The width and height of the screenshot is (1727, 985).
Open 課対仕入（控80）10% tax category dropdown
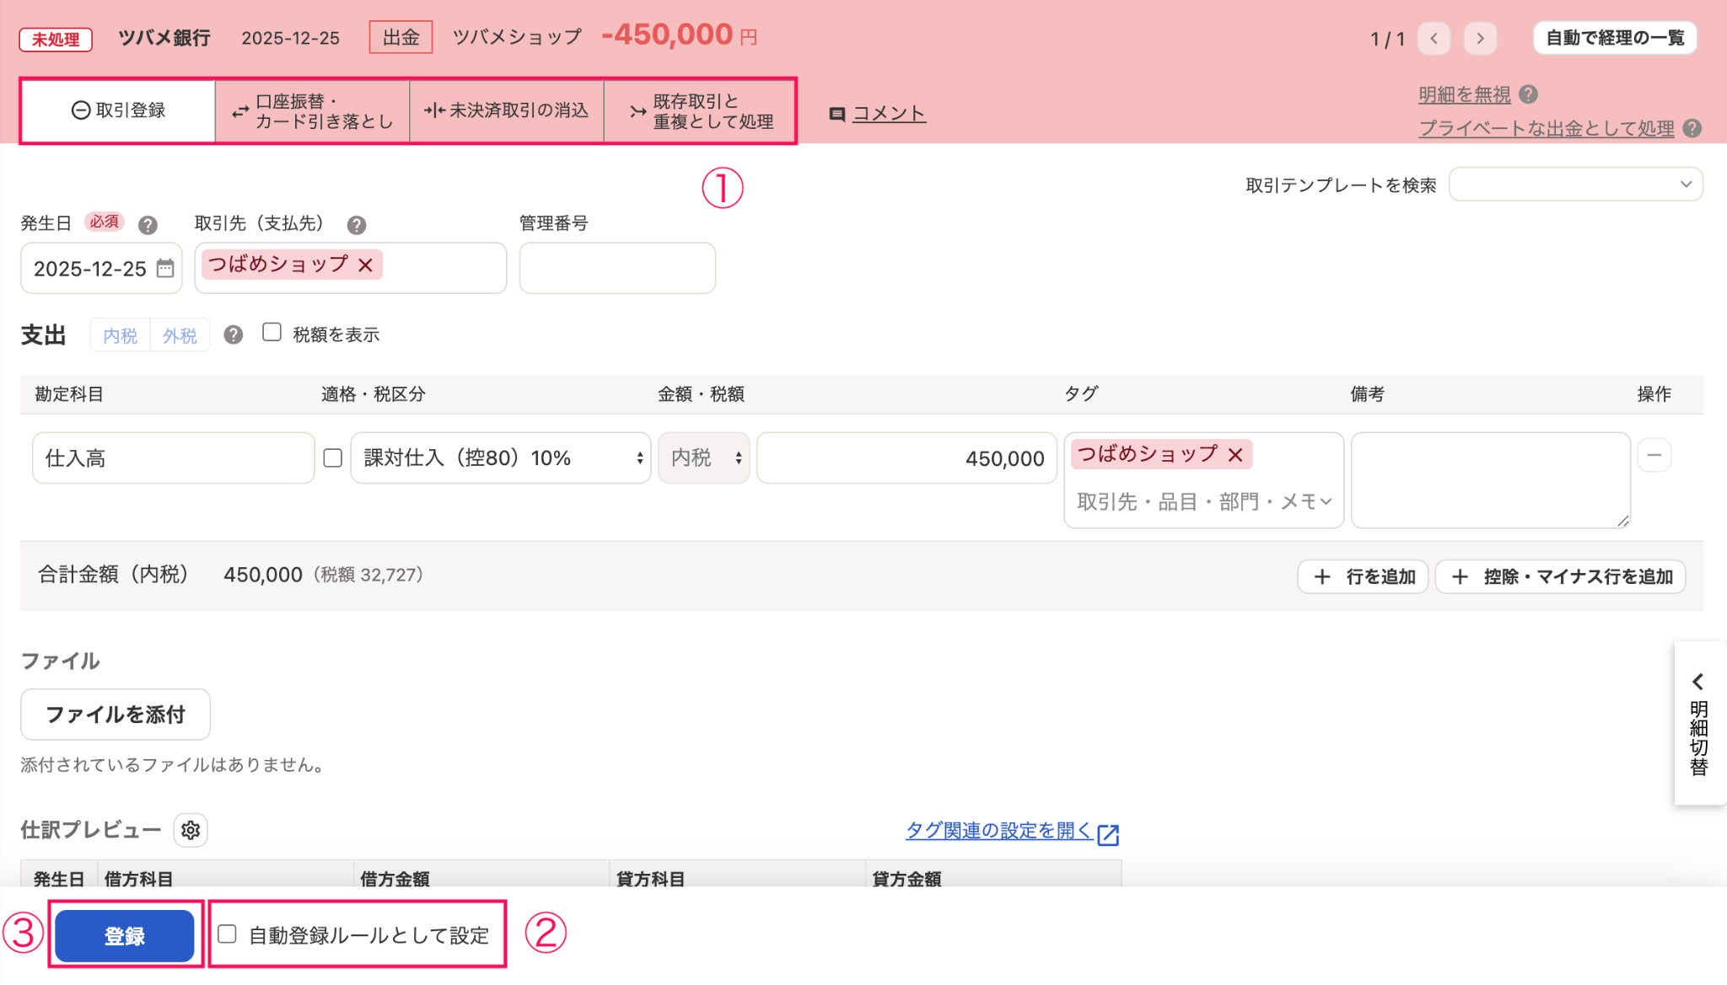501,458
